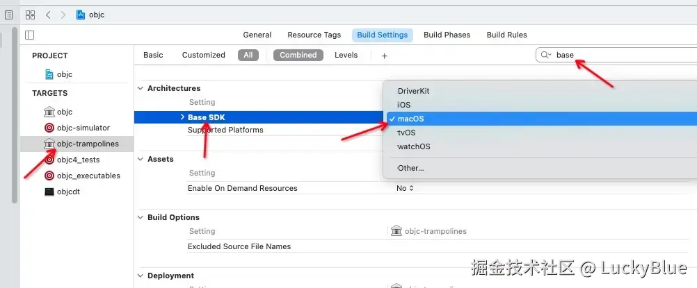Select the Base SDK setting row
The image size is (697, 288).
tap(259, 117)
